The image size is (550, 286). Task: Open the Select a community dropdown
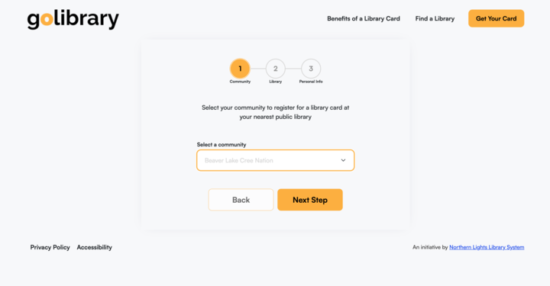(275, 160)
